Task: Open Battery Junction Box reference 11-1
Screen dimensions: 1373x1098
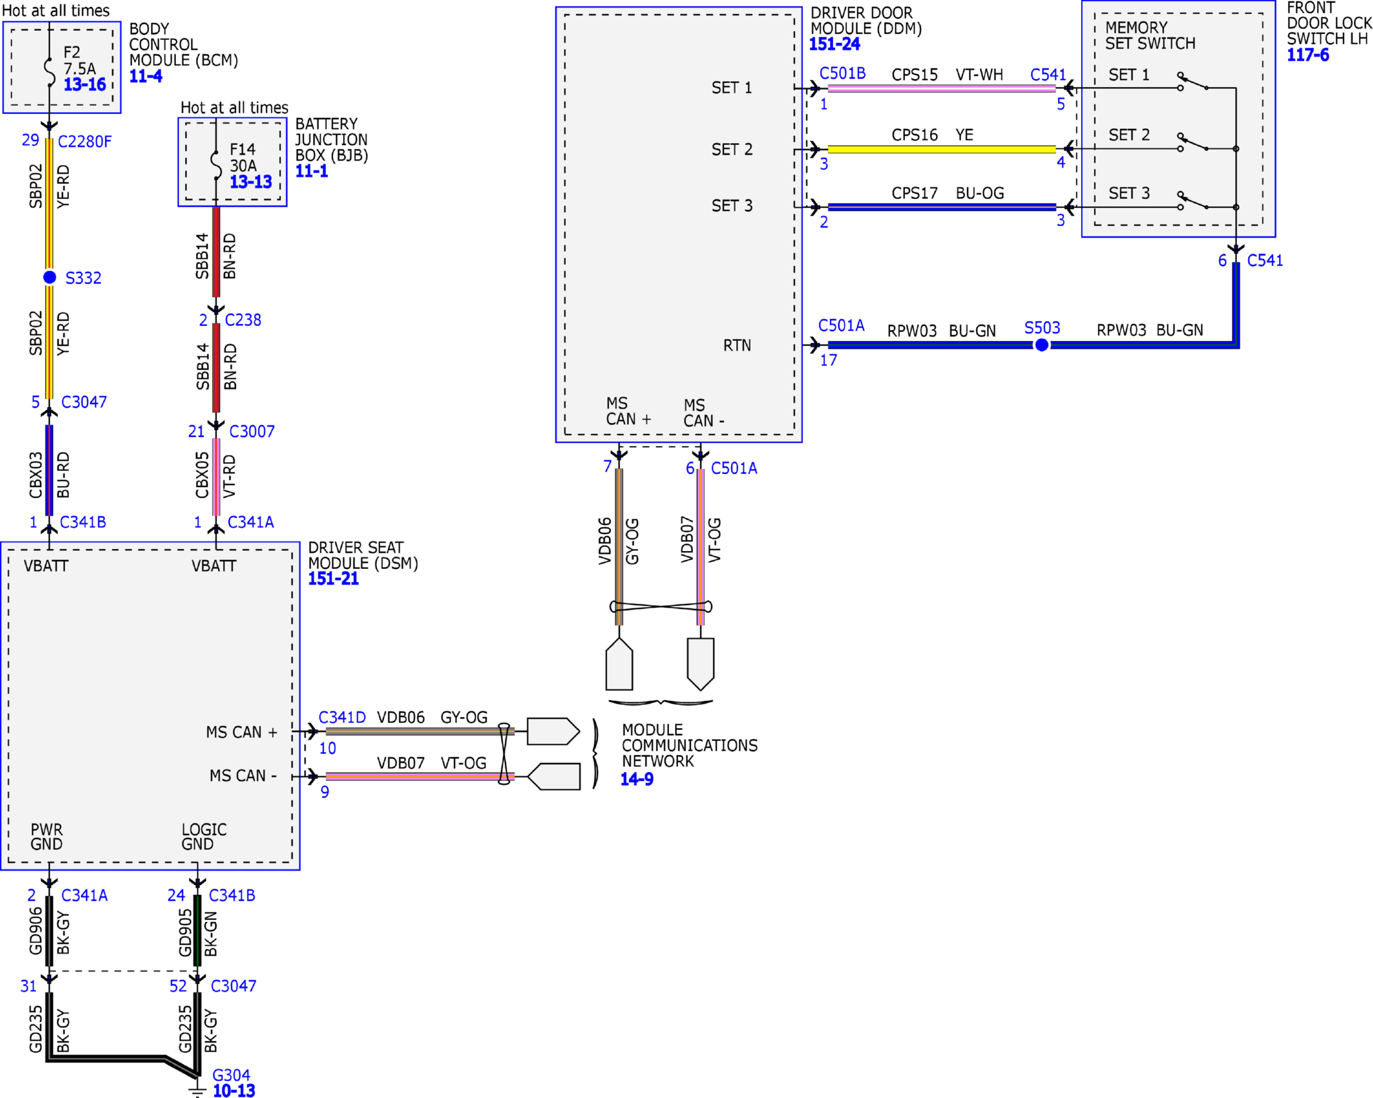Action: (311, 171)
